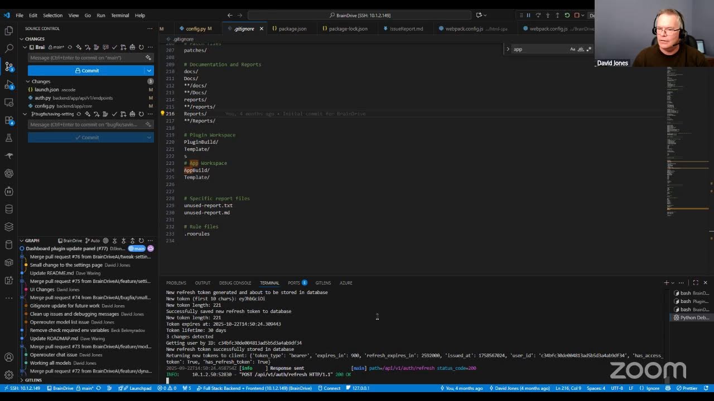
Task: Open Run and Debug view
Action: coord(9,85)
